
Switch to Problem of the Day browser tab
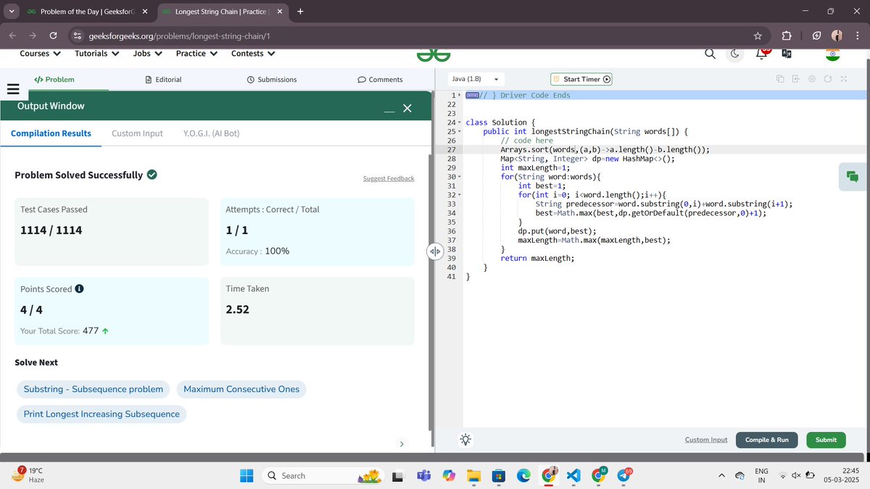tap(86, 11)
